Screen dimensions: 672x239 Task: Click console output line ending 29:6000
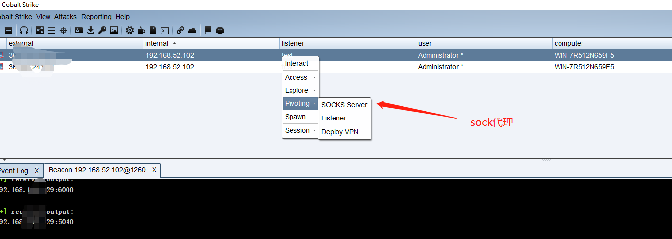[37, 190]
